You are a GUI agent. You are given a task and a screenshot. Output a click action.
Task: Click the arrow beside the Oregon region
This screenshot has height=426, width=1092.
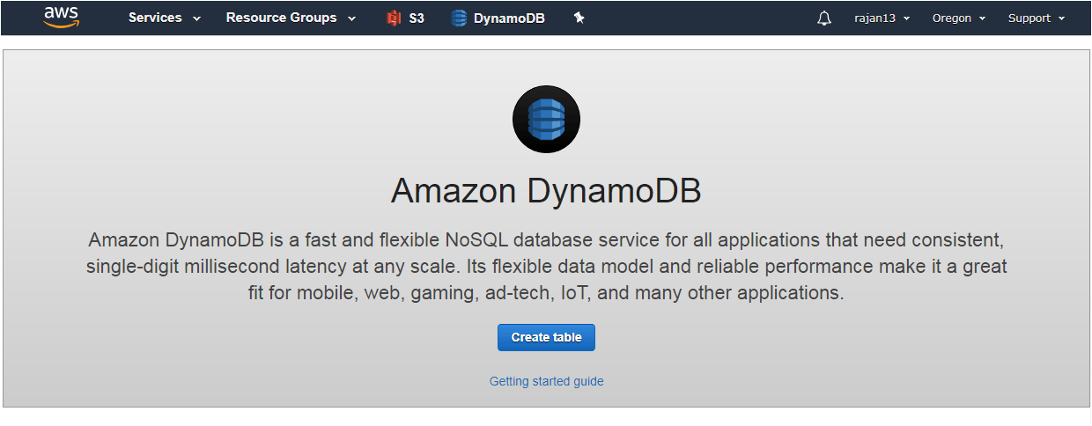tap(982, 18)
